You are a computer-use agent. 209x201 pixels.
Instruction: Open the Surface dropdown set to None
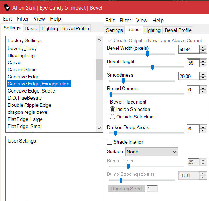click(x=152, y=152)
